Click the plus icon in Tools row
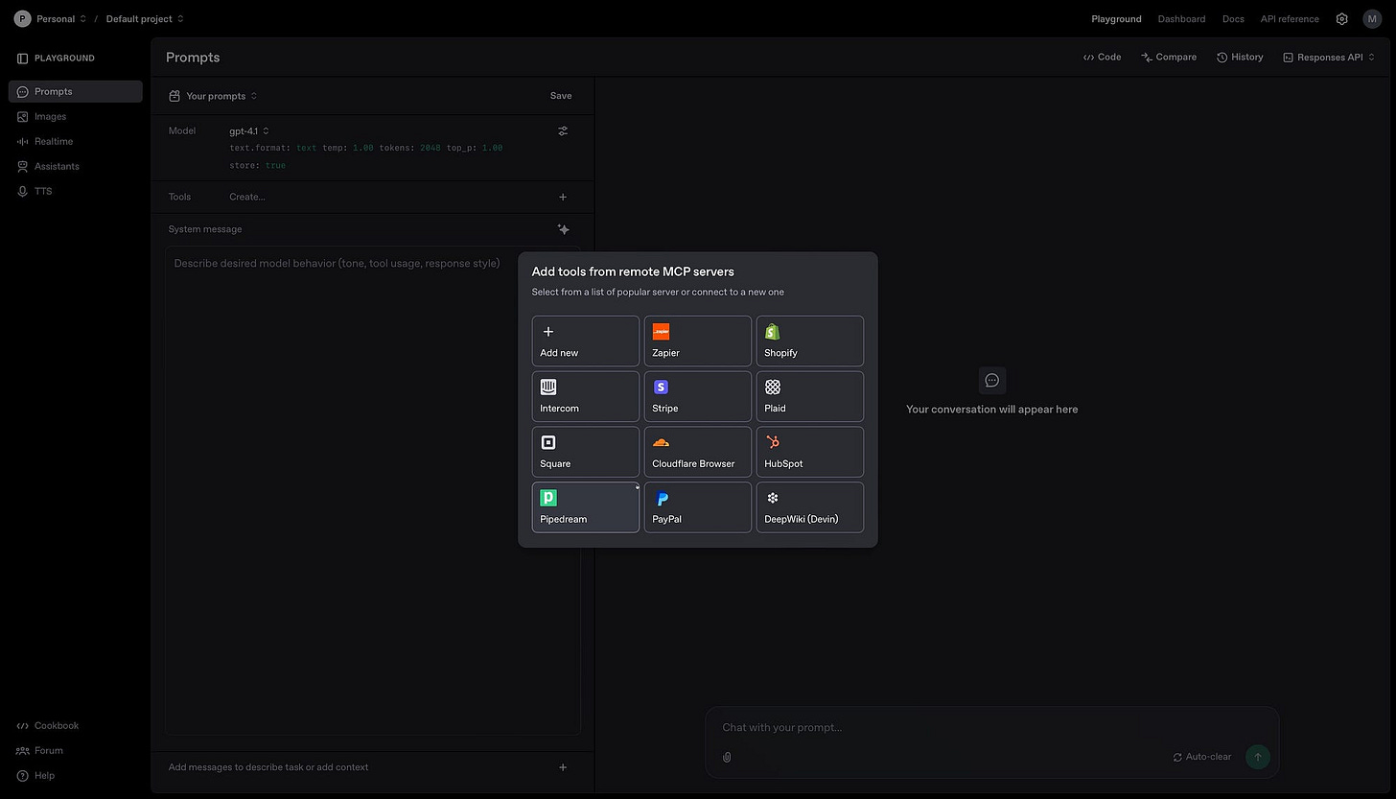Image resolution: width=1396 pixels, height=799 pixels. (x=563, y=197)
